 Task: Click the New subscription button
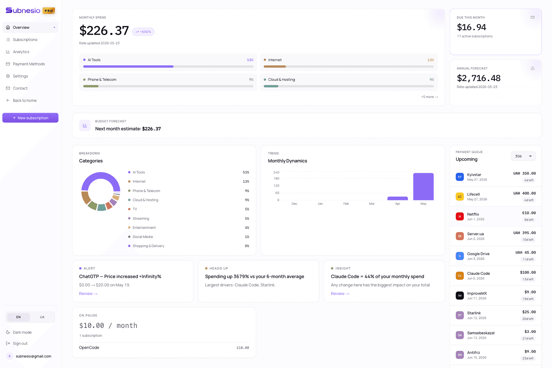(x=30, y=118)
